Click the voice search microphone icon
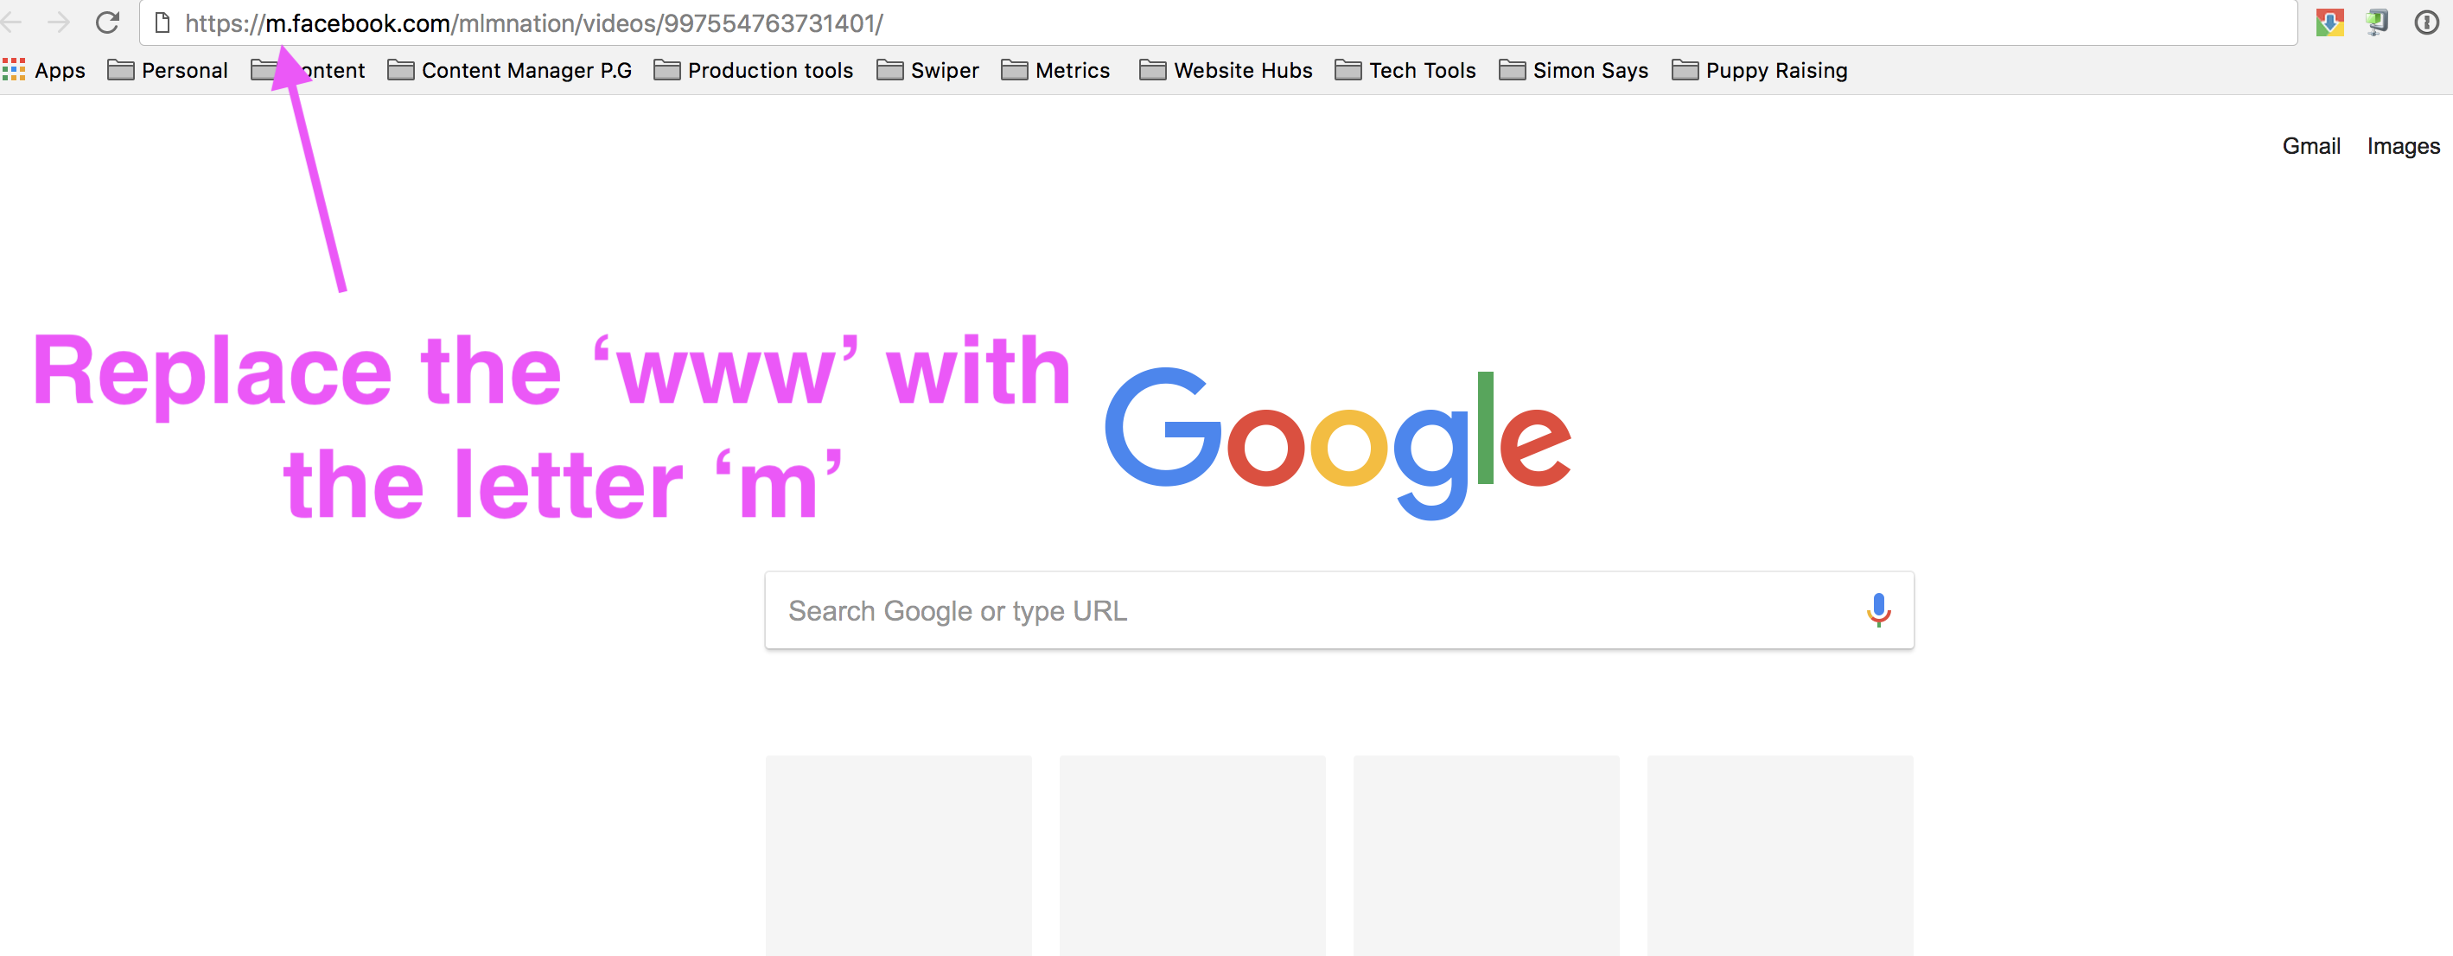This screenshot has width=2453, height=956. tap(1878, 610)
